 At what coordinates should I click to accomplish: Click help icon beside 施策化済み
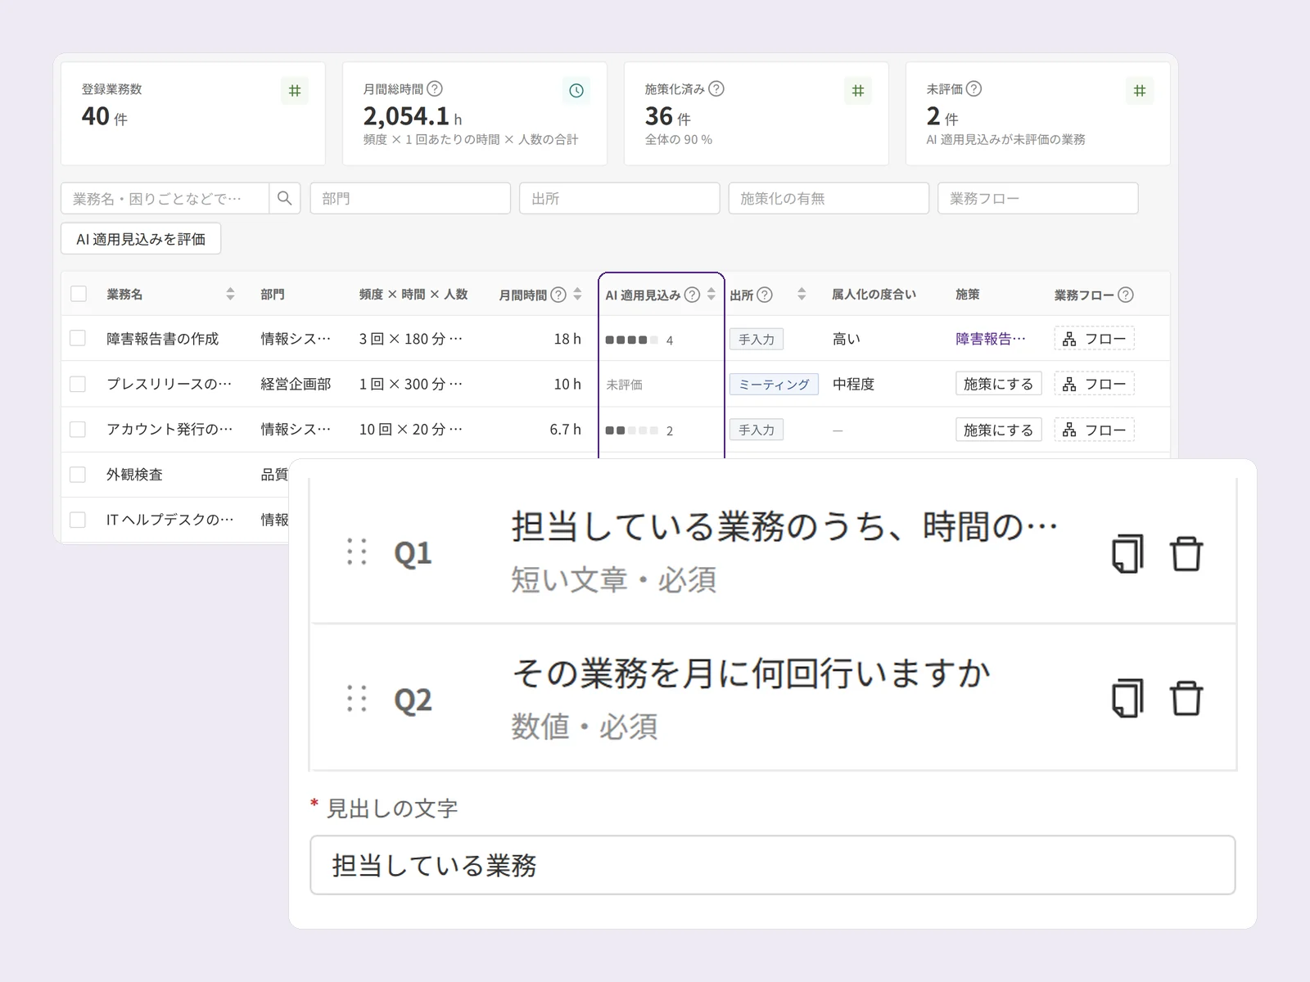(x=716, y=88)
